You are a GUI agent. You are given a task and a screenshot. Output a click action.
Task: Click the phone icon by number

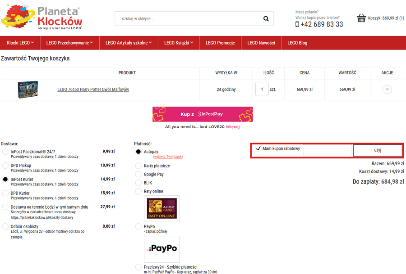tap(297, 24)
